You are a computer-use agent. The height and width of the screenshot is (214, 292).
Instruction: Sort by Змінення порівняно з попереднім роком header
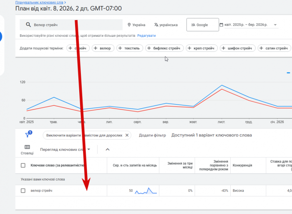214,165
